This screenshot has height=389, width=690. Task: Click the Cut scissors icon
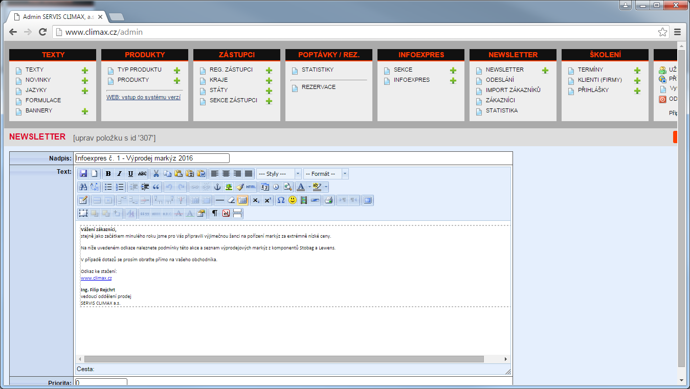pyautogui.click(x=157, y=174)
